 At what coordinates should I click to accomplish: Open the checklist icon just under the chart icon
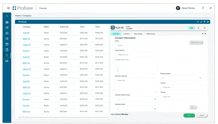point(7,27)
